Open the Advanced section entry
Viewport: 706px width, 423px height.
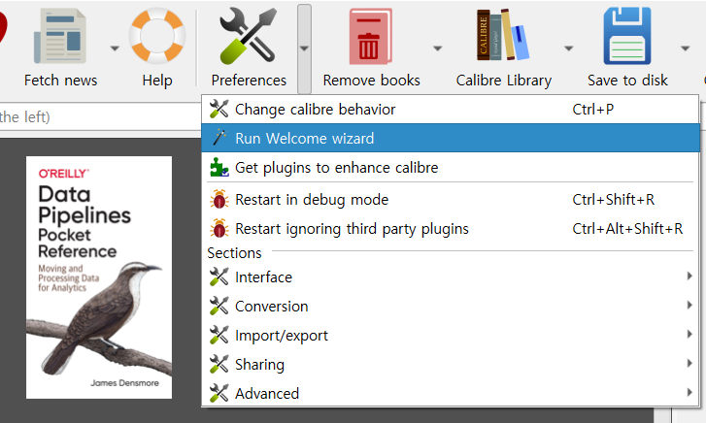click(x=451, y=393)
